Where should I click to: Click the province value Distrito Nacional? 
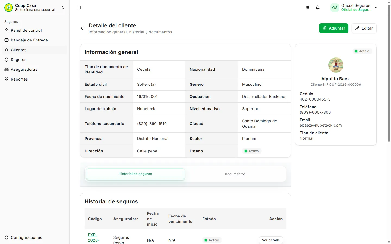coord(153,139)
